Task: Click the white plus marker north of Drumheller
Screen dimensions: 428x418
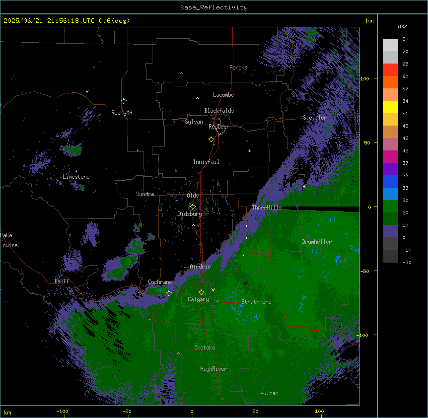Action: click(x=304, y=187)
